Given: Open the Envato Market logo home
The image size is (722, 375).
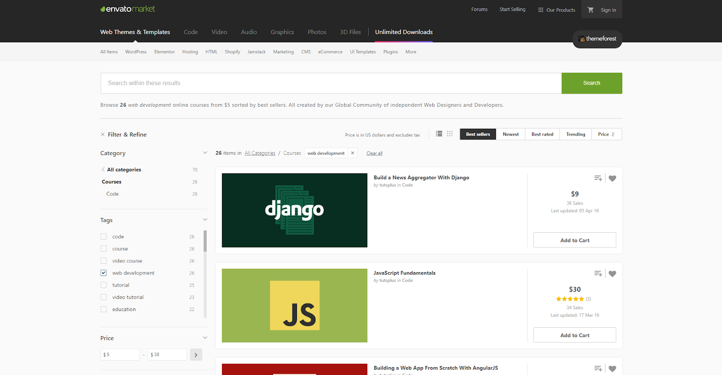Looking at the screenshot, I should [x=128, y=9].
